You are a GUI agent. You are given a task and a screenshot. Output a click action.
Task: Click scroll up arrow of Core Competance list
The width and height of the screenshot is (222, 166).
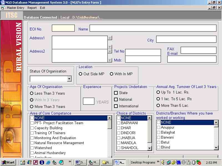[110, 118]
